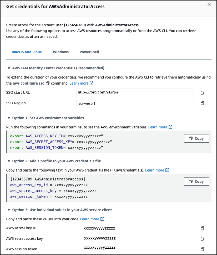Copy the AWS access key ID field
The image size is (217, 255).
tap(202, 228)
